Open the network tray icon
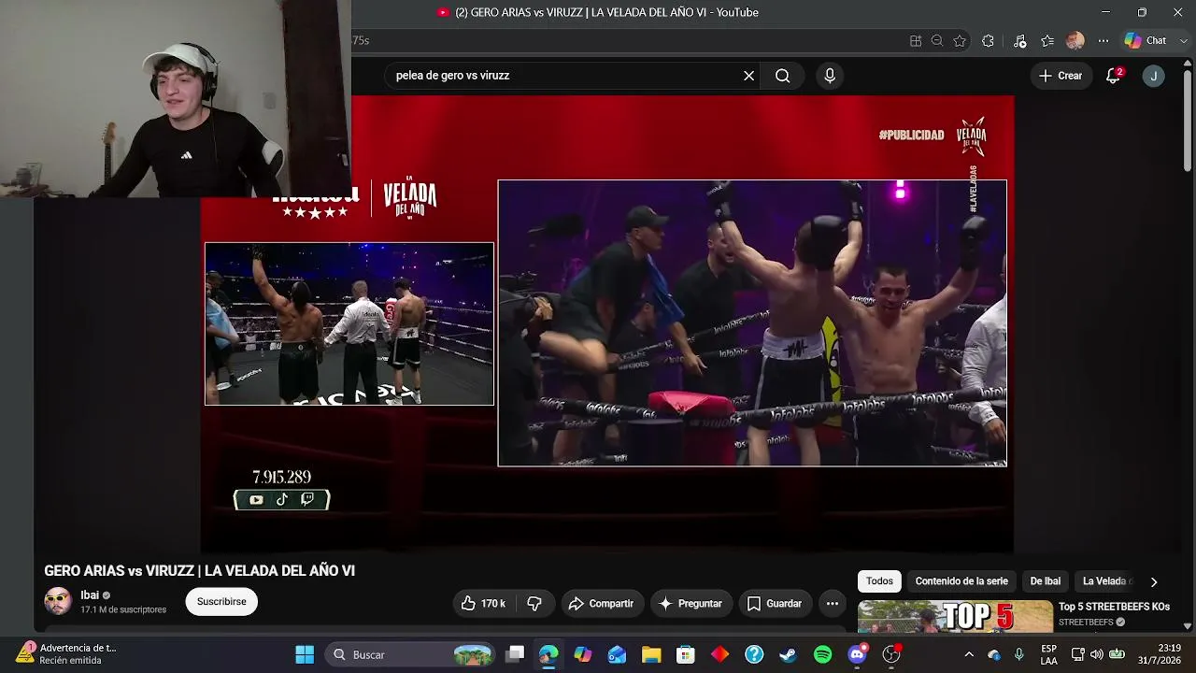 pyautogui.click(x=1077, y=654)
